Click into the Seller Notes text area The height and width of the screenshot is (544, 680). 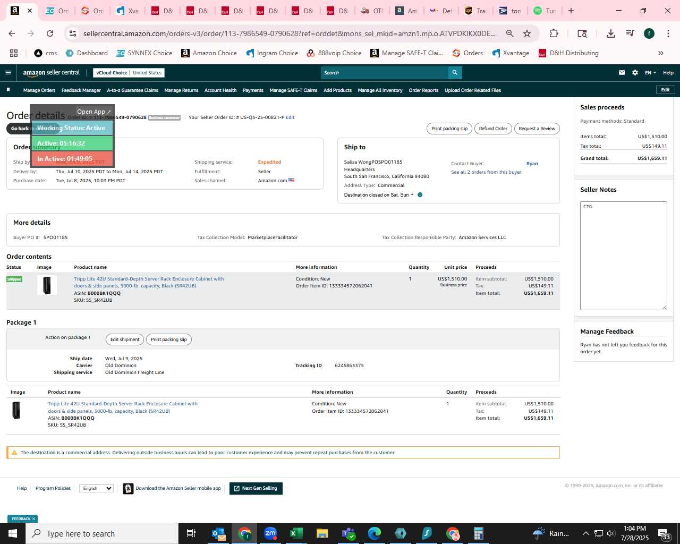coord(624,256)
